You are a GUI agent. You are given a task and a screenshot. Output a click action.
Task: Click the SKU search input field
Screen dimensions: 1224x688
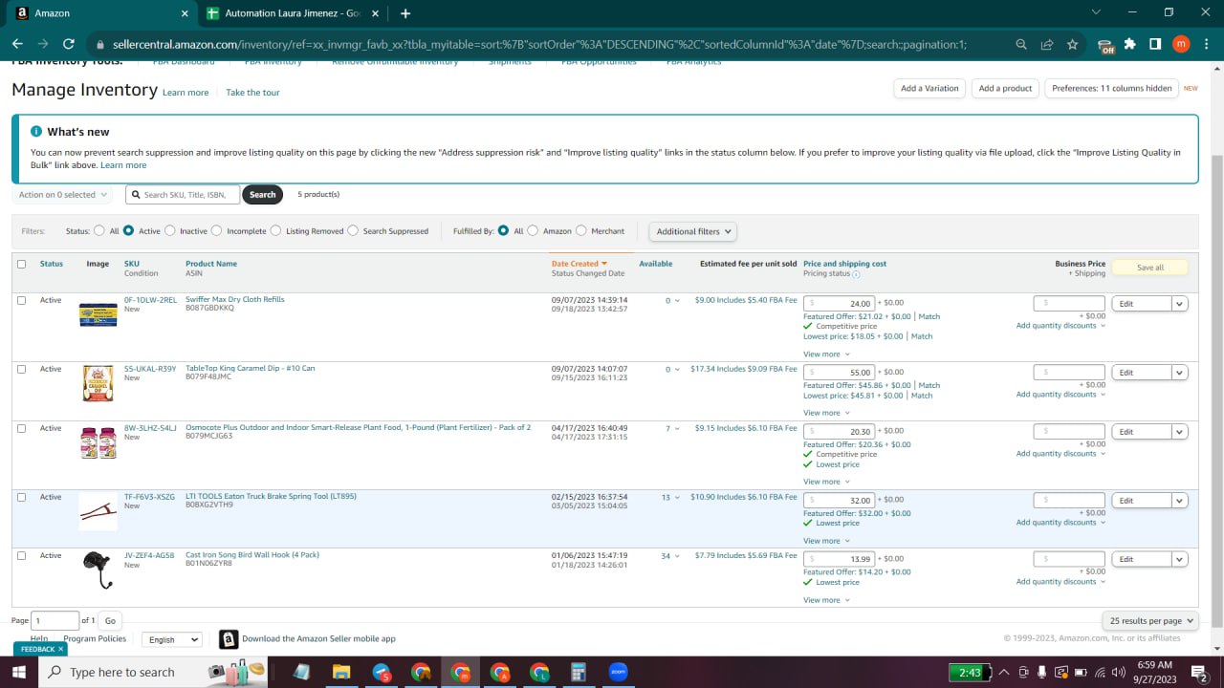[183, 195]
